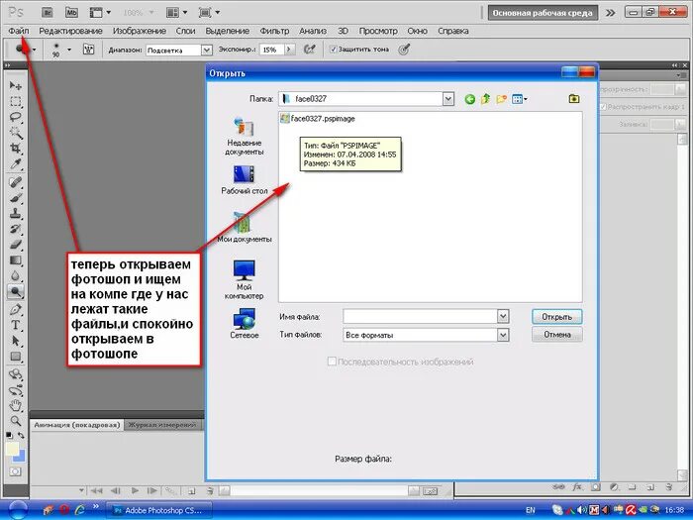Click the Открыть button
693x520 pixels.
[x=556, y=317]
